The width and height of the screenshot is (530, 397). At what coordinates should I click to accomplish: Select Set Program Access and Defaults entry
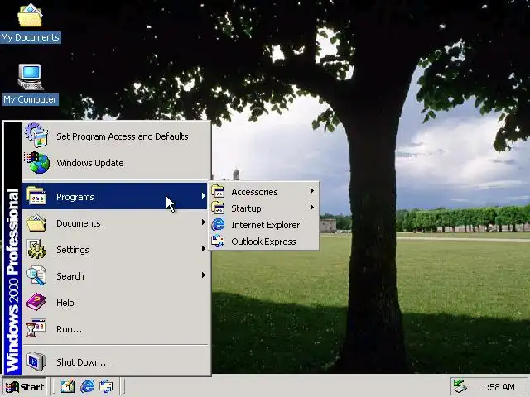tap(114, 136)
